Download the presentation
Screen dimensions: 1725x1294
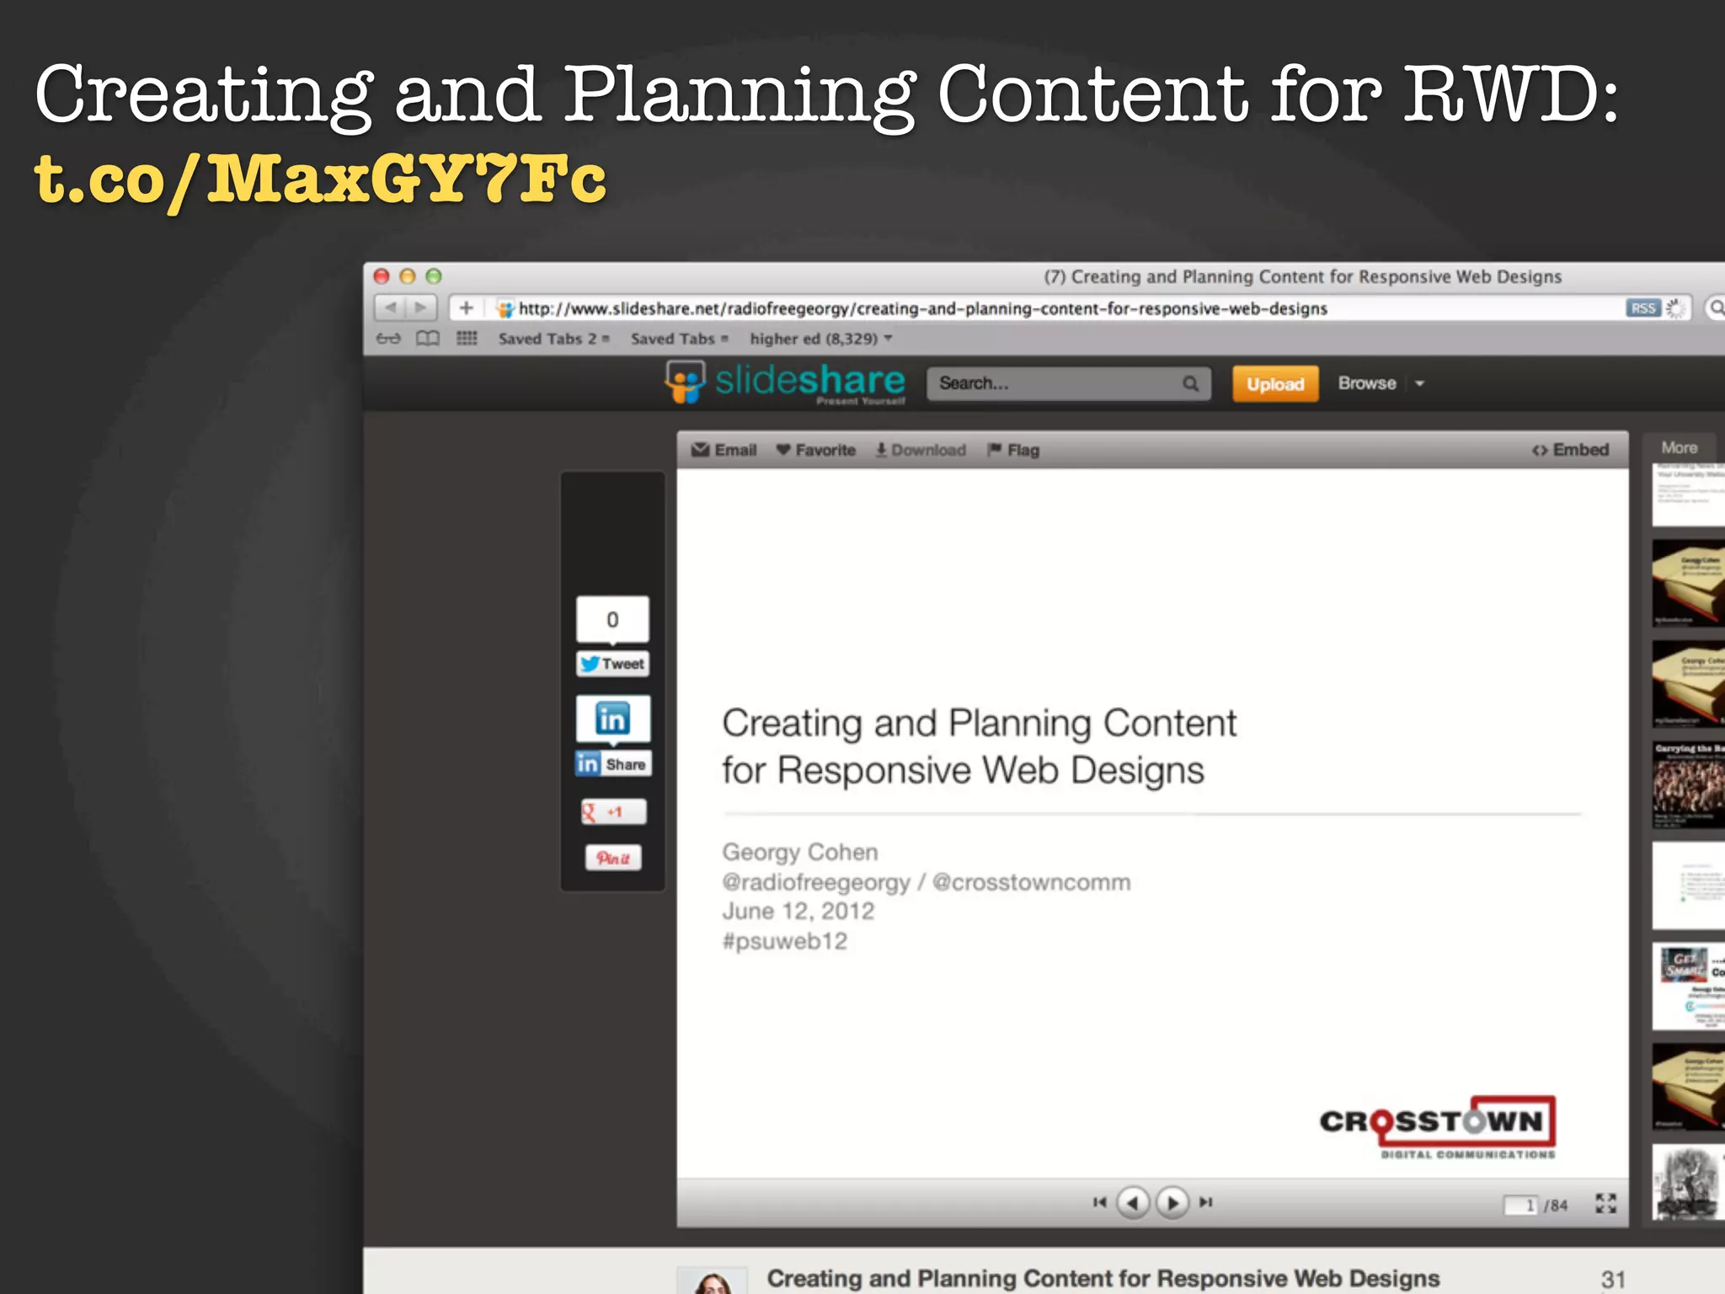click(921, 450)
